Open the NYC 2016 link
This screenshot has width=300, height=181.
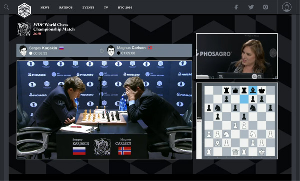tap(125, 8)
